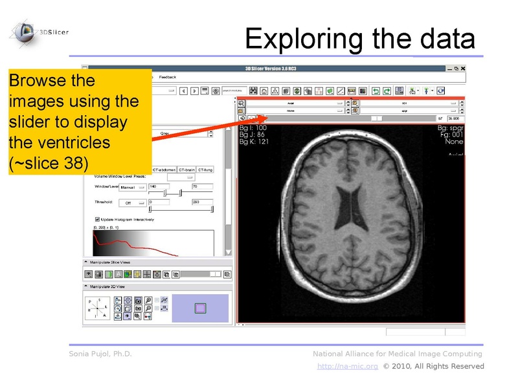Toggle Update Histogram Interactively checkbox
Image resolution: width=518 pixels, height=388 pixels.
point(98,219)
